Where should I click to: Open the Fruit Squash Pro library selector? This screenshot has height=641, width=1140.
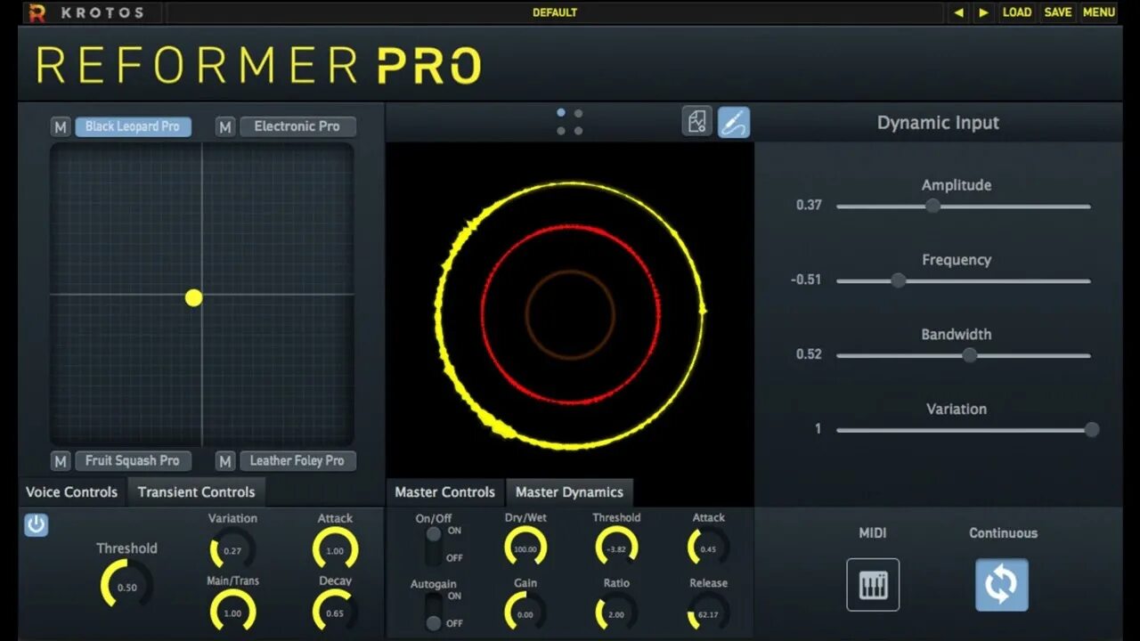pyautogui.click(x=133, y=460)
